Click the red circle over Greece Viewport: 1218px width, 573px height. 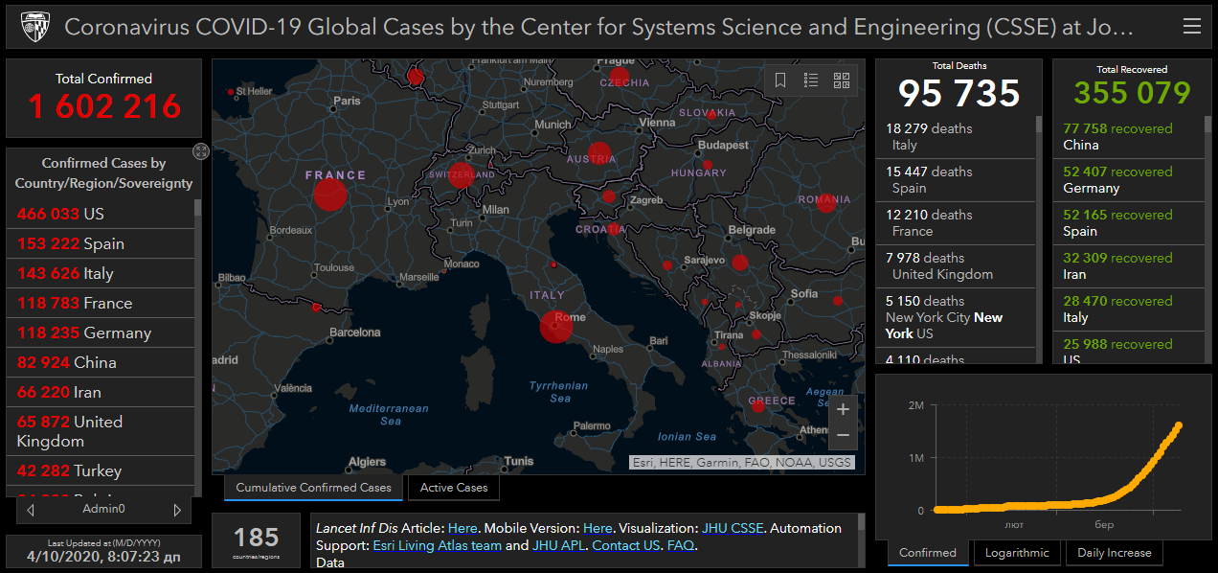pos(758,406)
